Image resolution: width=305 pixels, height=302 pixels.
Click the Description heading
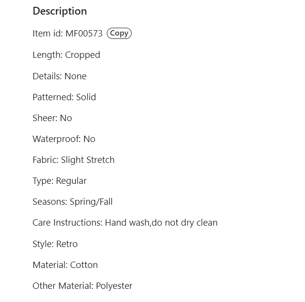[60, 11]
